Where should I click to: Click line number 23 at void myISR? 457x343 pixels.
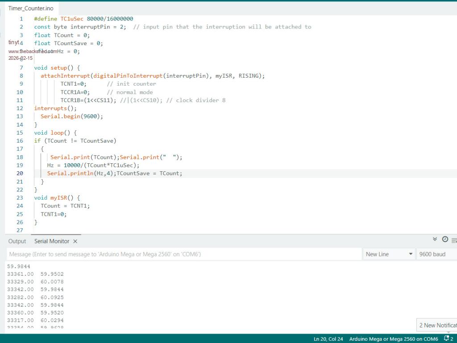pos(20,198)
